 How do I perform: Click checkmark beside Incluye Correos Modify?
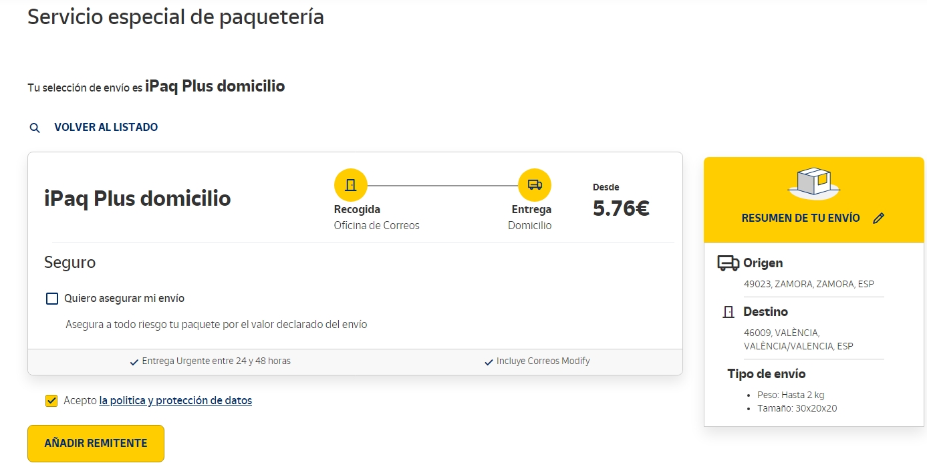pos(489,362)
